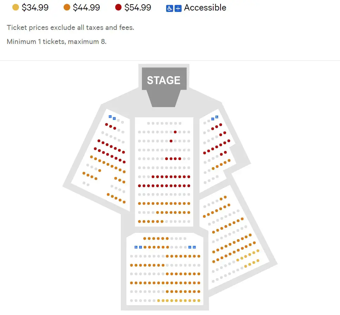This screenshot has height=315, width=340.
Task: Click the wheelchair icon in the Accessible legend
Action: click(x=169, y=8)
